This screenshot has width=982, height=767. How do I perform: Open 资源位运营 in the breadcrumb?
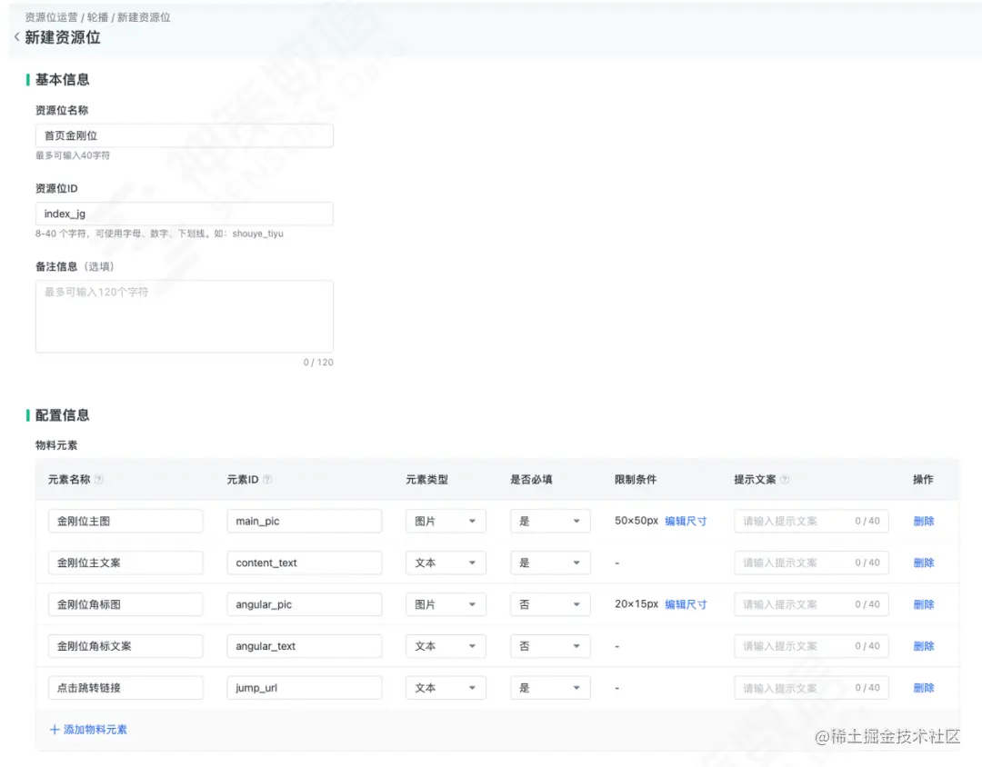[51, 17]
